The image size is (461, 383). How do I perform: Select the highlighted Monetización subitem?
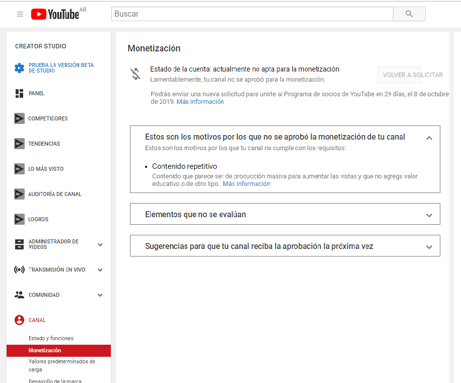(x=58, y=350)
